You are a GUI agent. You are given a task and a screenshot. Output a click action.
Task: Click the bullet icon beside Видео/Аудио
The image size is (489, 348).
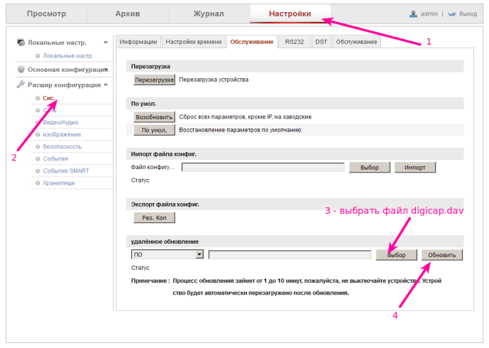point(37,122)
